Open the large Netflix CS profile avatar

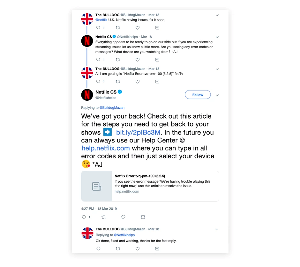pos(87,95)
